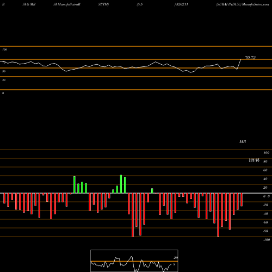Image resolution: width=272 pixels, height=272 pixels.
Task: Click the 526211 stock code in header
Action: [x=182, y=4]
